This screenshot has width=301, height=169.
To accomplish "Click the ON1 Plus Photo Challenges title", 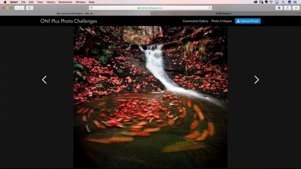I will [69, 21].
